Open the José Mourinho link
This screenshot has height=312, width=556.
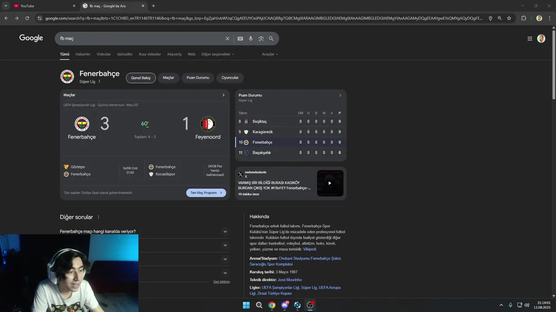click(290, 280)
